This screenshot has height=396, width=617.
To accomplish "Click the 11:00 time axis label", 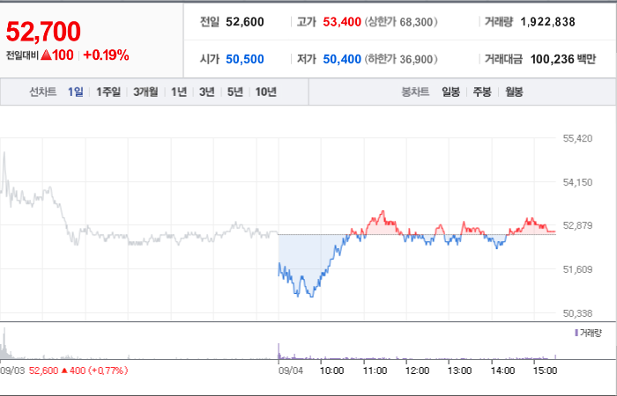I will pos(375,370).
